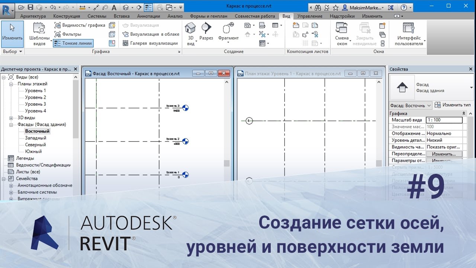
Task: Click the cascade windows icon in Окна panel
Action: coord(382,34)
